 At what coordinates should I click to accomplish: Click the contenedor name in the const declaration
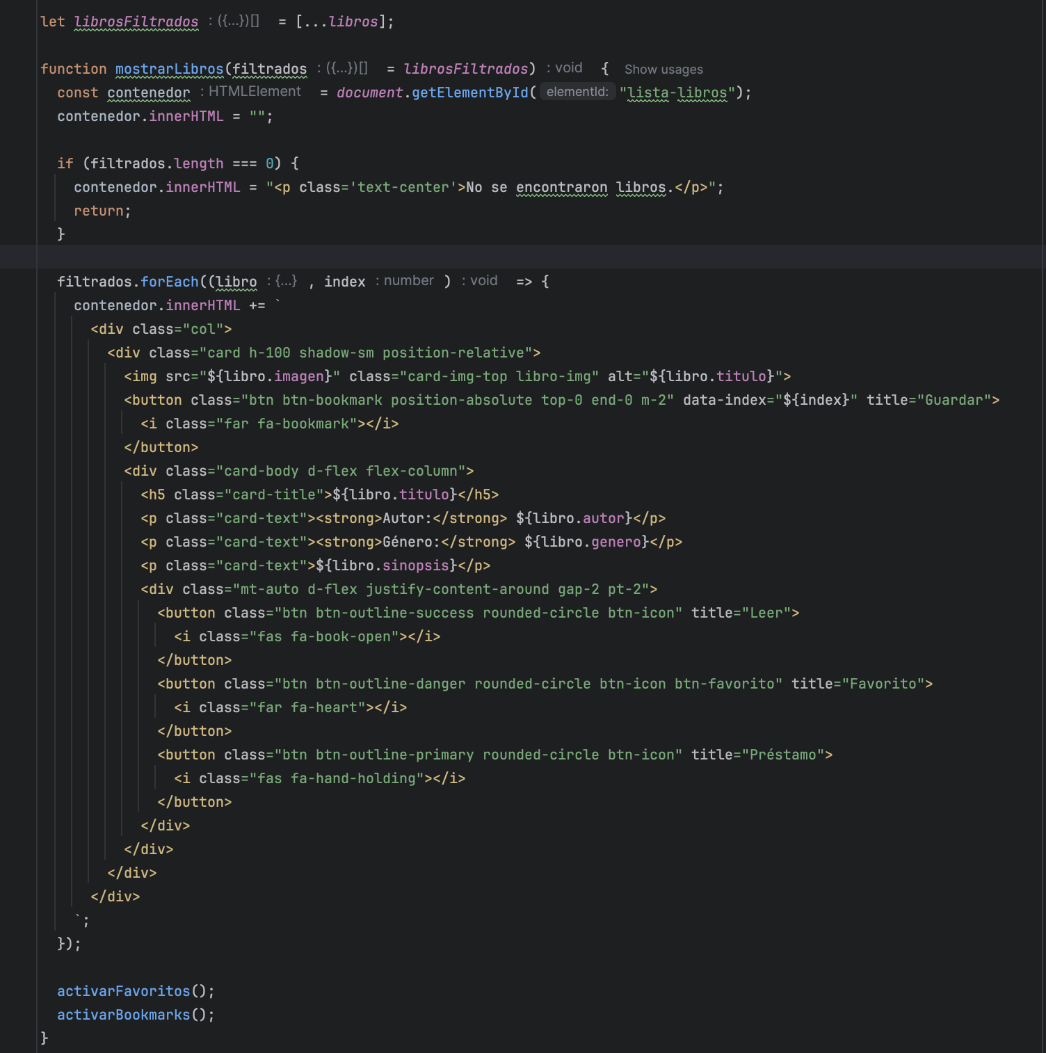point(149,93)
